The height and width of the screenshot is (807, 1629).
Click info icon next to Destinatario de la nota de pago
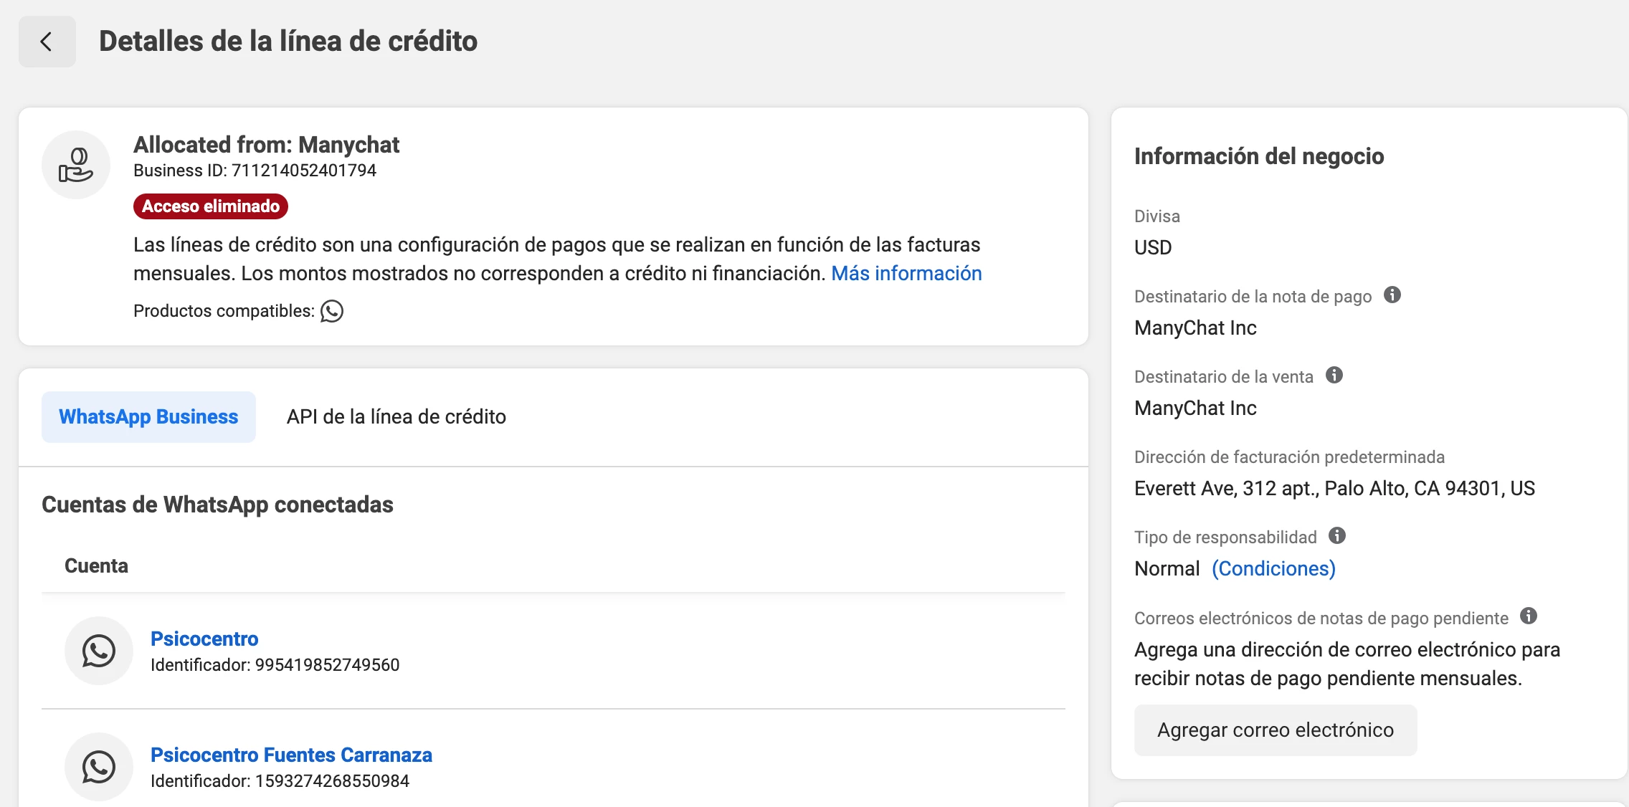[x=1392, y=295]
